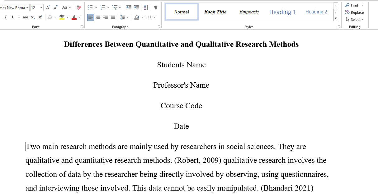The height and width of the screenshot is (194, 378).
Task: Open Styles pane launcher
Action: 339,27
